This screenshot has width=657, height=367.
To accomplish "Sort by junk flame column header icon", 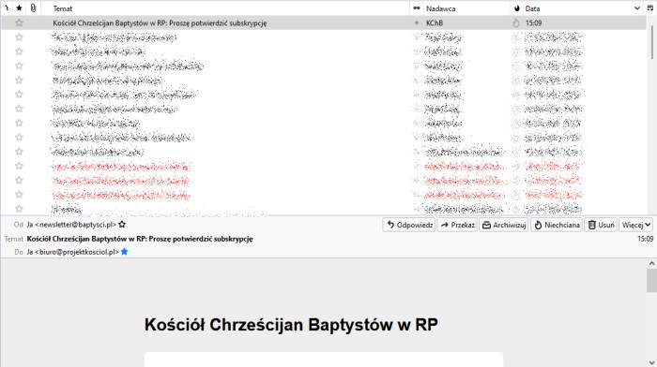I will tap(516, 7).
